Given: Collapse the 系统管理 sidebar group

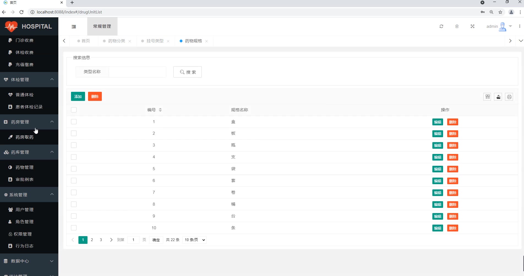Looking at the screenshot, I should [x=29, y=195].
